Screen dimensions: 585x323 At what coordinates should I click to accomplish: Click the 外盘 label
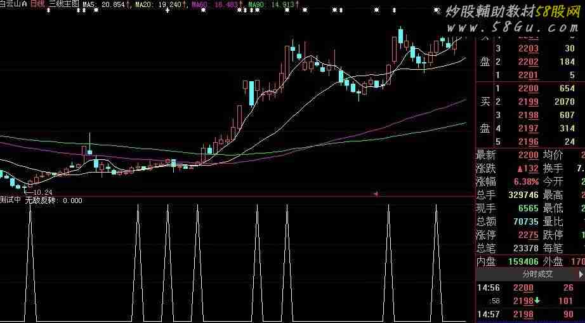pyautogui.click(x=553, y=261)
